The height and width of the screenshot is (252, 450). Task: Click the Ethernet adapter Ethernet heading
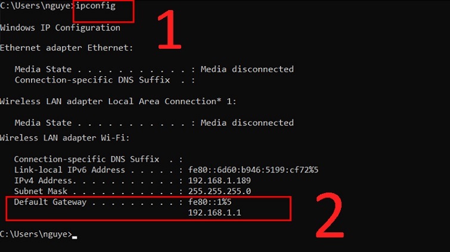[x=67, y=48]
